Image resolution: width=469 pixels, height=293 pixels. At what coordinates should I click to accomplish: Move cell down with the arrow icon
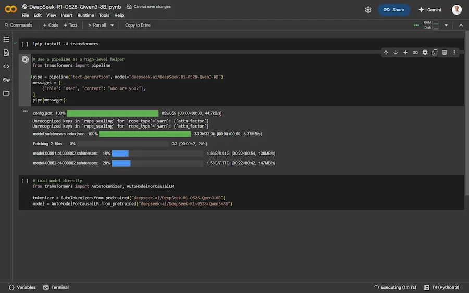coord(396,53)
